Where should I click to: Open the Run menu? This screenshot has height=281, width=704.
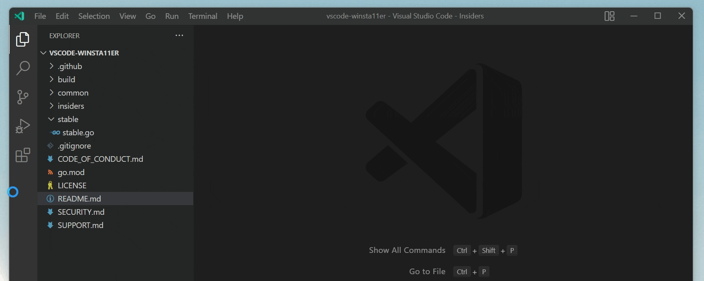(172, 16)
